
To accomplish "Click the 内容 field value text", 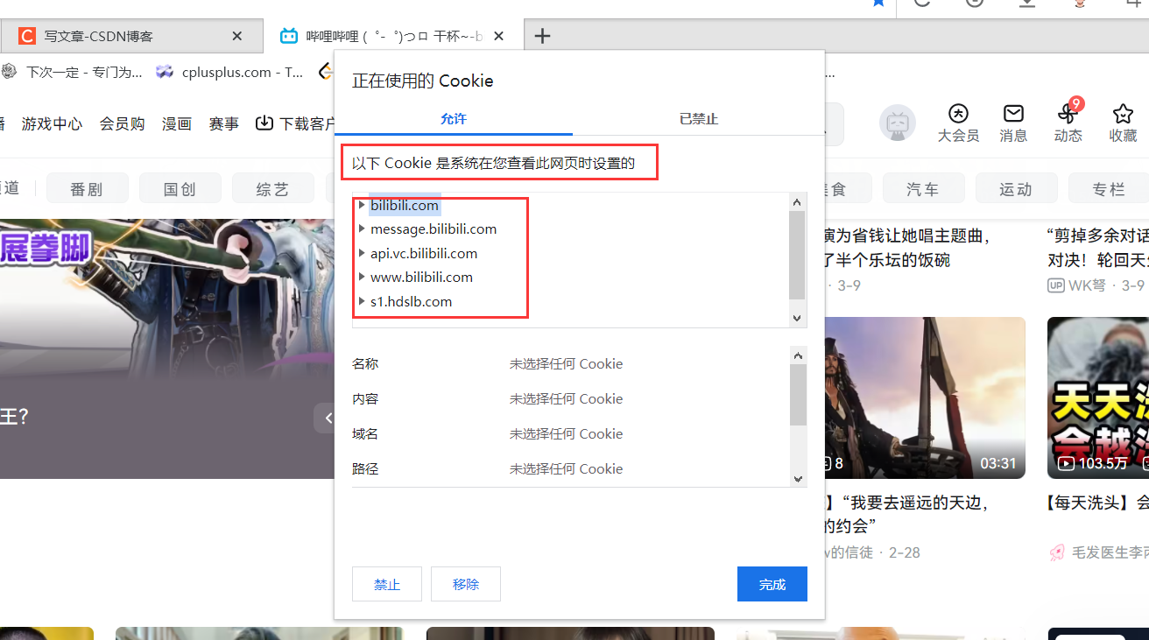I will coord(566,398).
